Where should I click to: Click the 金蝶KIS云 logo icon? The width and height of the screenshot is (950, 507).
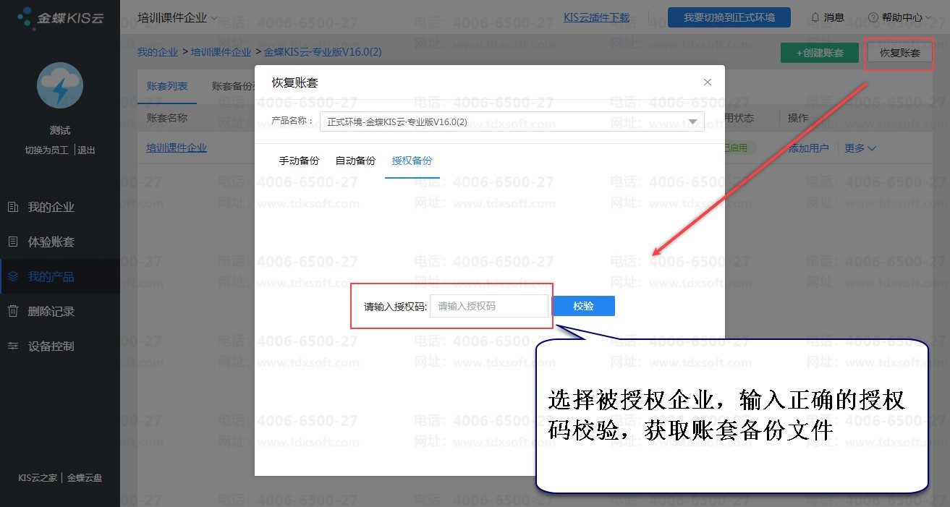pyautogui.click(x=26, y=17)
